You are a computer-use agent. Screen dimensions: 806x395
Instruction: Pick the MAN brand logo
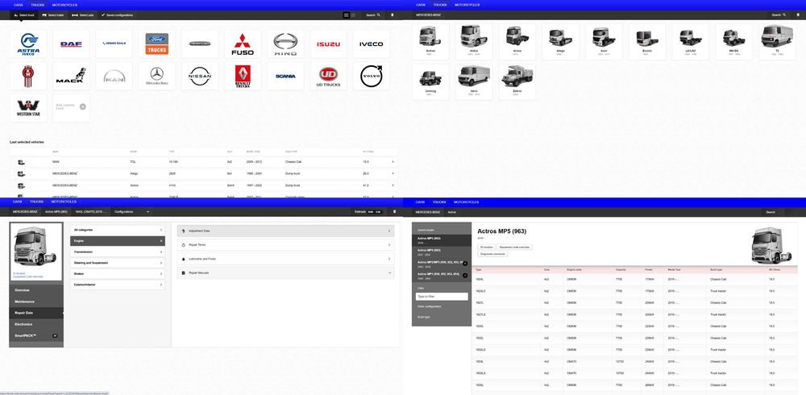pos(114,76)
